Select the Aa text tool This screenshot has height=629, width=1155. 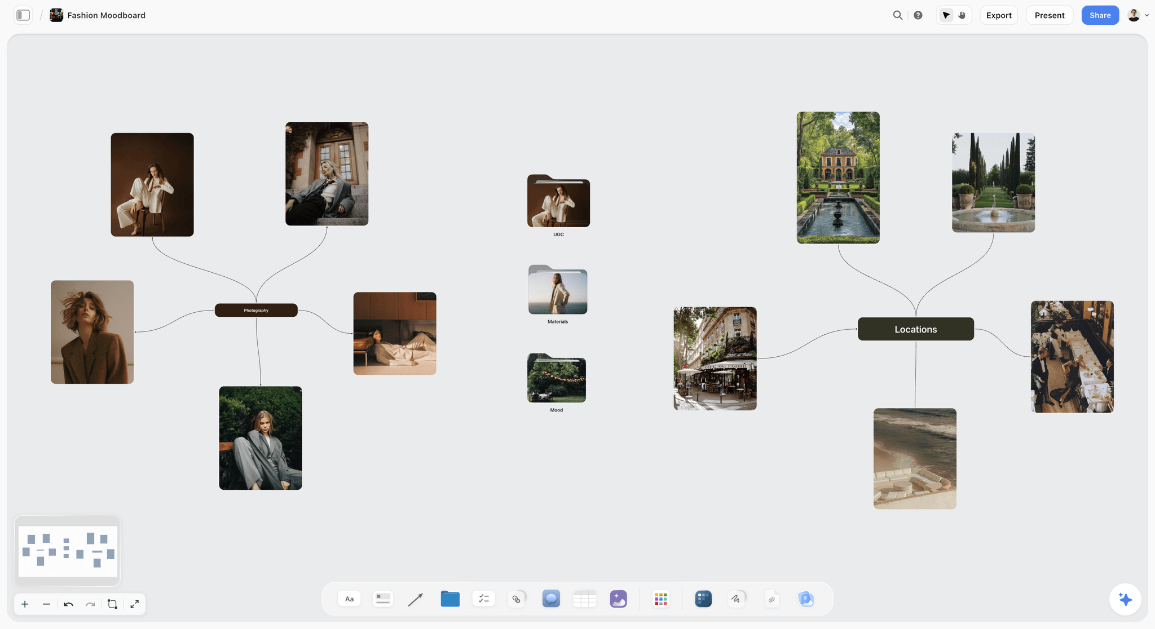pyautogui.click(x=349, y=599)
